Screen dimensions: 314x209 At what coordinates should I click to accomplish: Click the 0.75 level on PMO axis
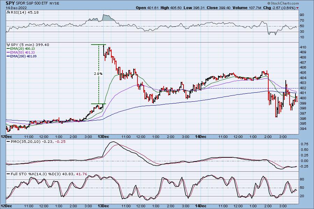304,144
